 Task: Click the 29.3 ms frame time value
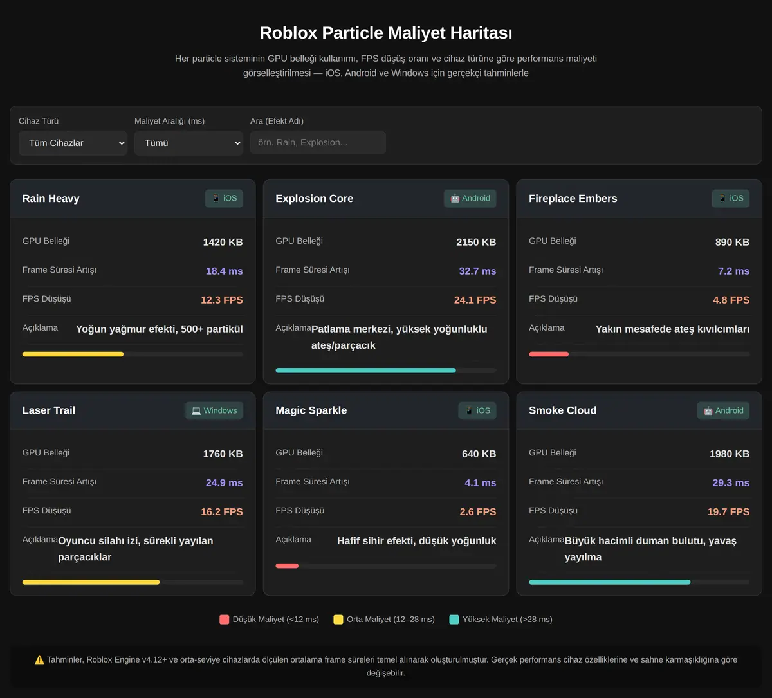731,482
